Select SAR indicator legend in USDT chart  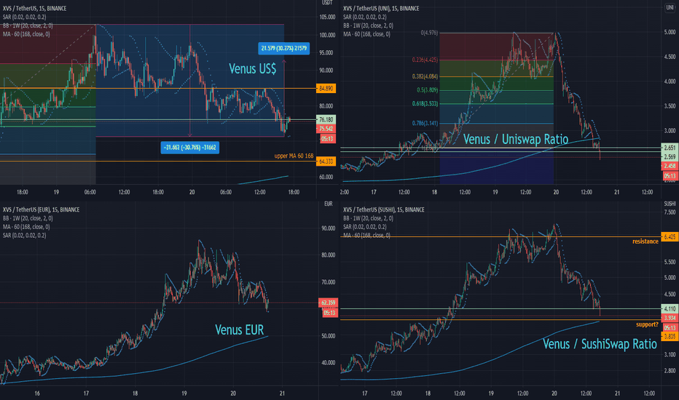pyautogui.click(x=24, y=17)
